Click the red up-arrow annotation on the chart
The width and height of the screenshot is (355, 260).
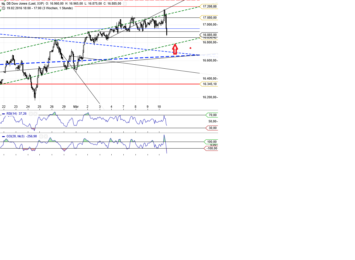[x=175, y=49]
